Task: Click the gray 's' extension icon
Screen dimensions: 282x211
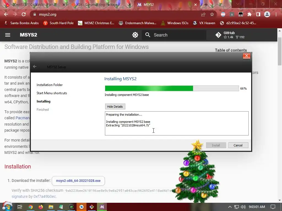Action: 232,15
